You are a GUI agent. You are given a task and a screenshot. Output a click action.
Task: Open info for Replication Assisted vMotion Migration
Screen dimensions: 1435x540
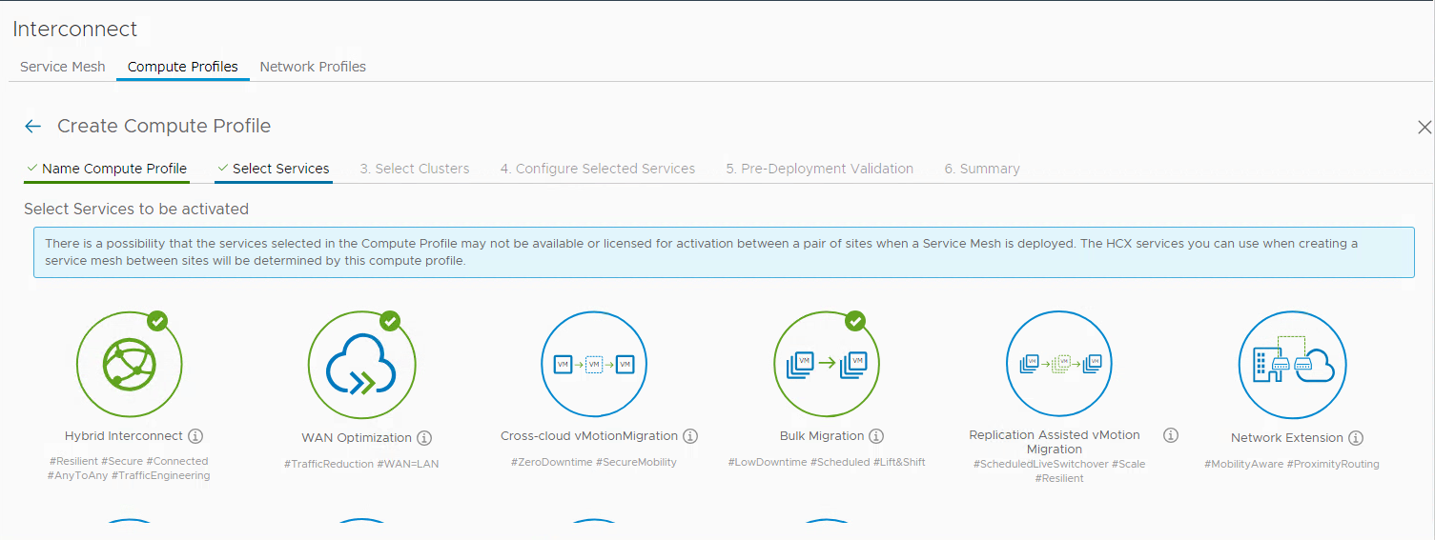pyautogui.click(x=1171, y=435)
